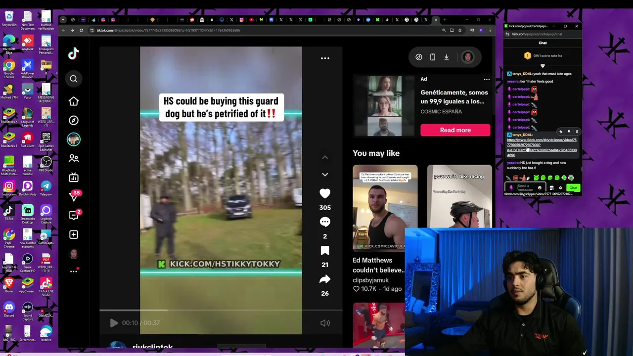Close the active TikTok tab
The height and width of the screenshot is (356, 633).
pyautogui.click(x=436, y=20)
